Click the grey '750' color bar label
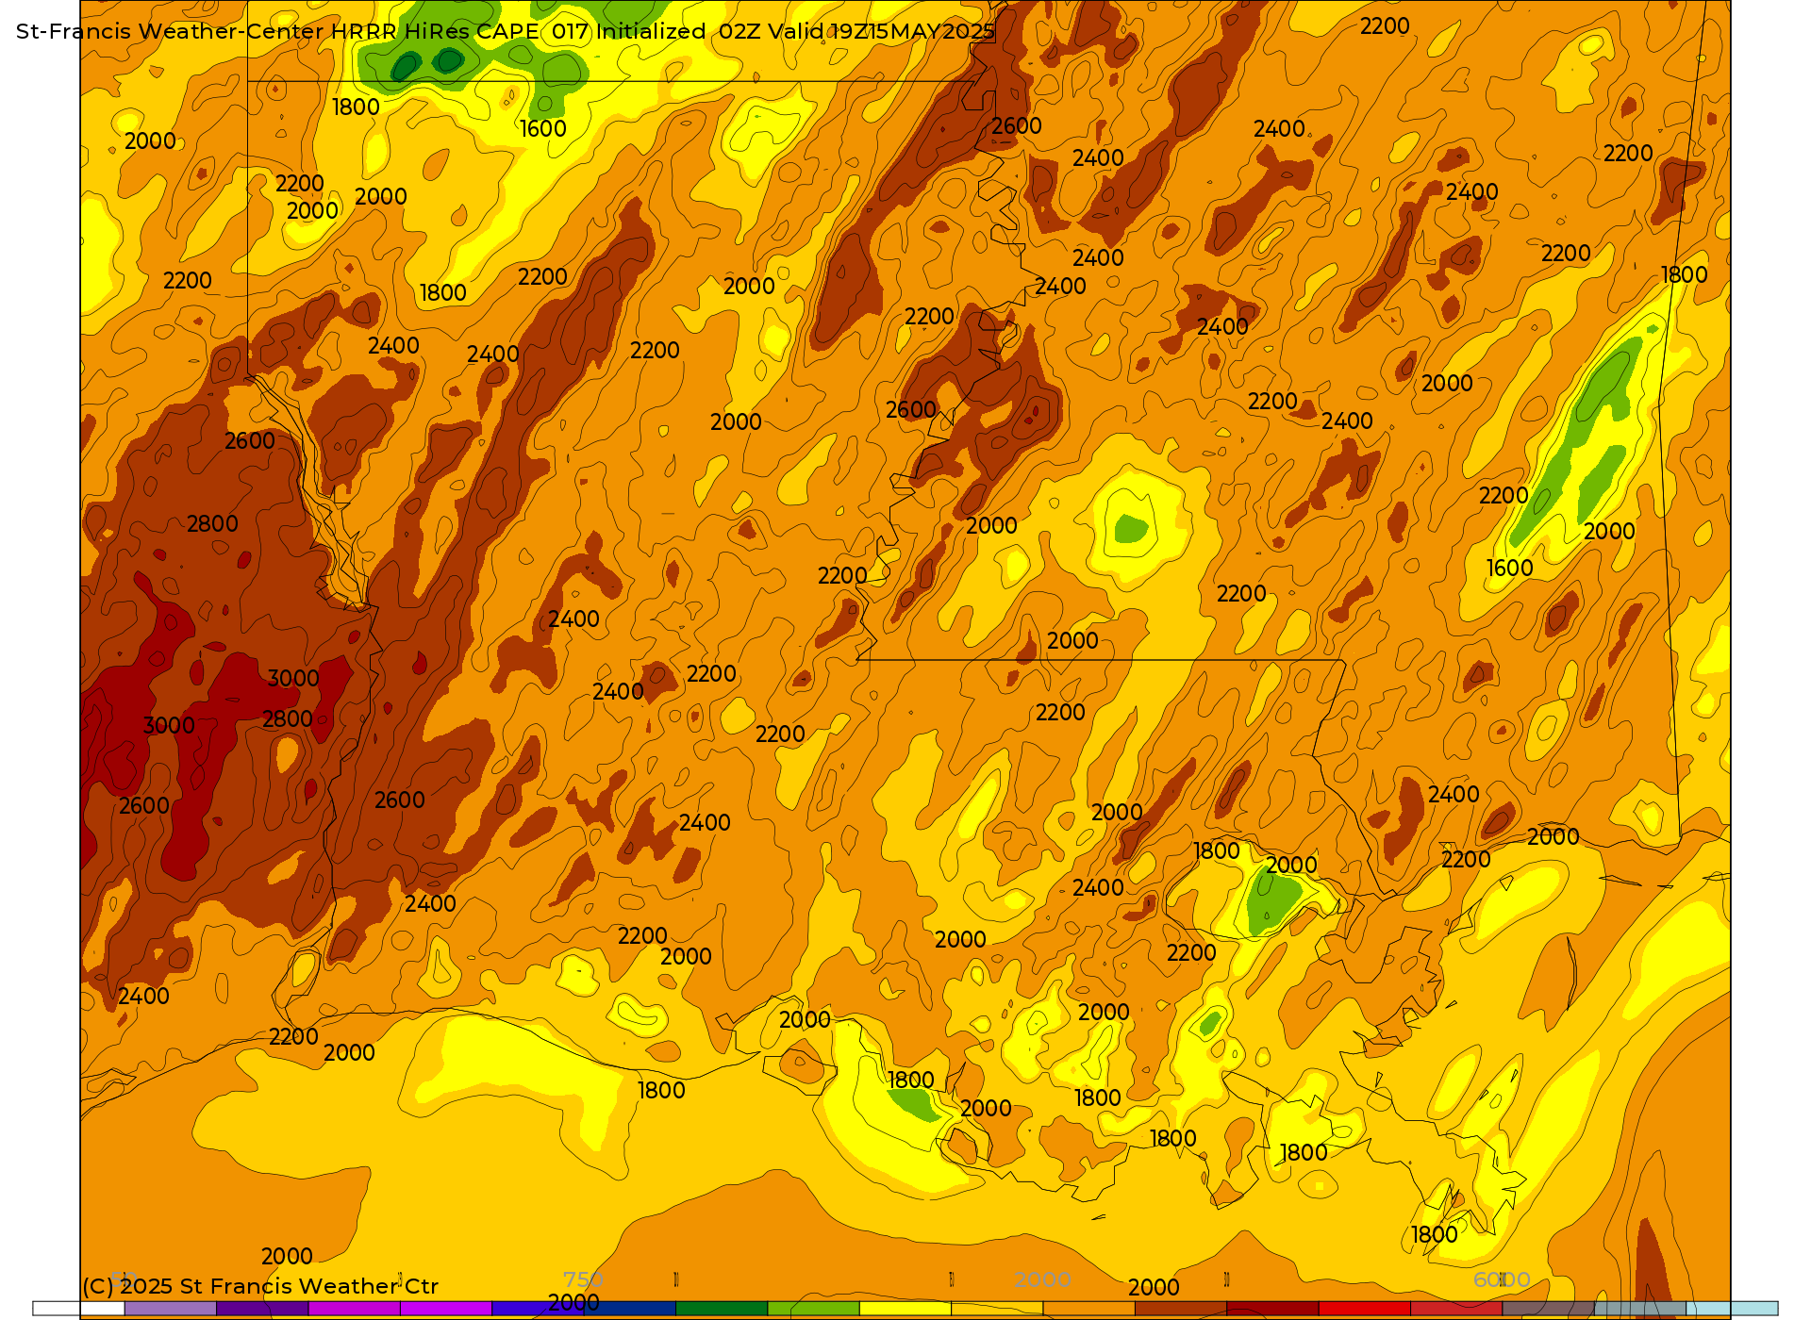Image resolution: width=1811 pixels, height=1320 pixels. [583, 1279]
